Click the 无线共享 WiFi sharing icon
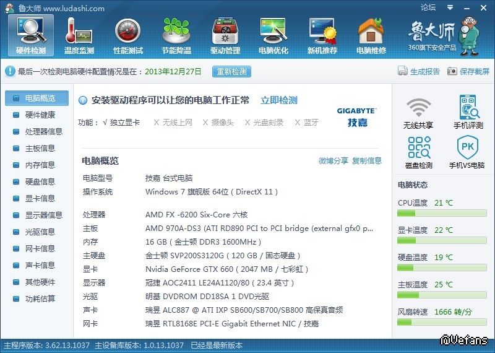The image size is (495, 353). [418, 112]
